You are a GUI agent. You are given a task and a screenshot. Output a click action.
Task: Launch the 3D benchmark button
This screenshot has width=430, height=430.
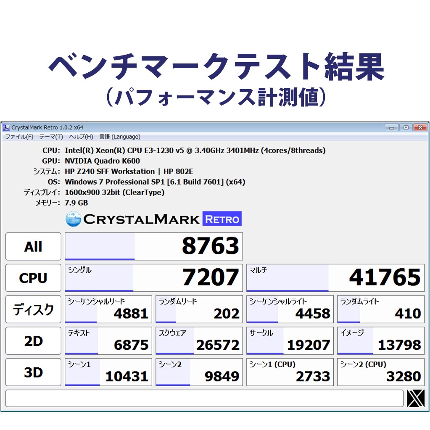(33, 372)
